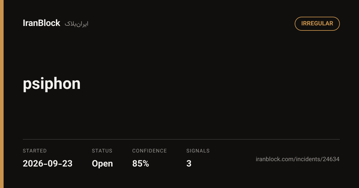Click the Persian ایران‌بلاک brand text
This screenshot has height=188, width=359.
[77, 24]
